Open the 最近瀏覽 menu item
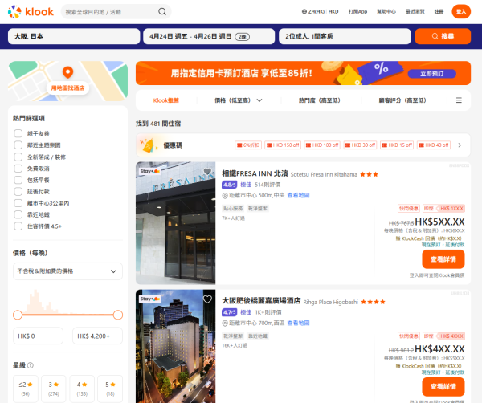The width and height of the screenshot is (482, 403). (x=415, y=12)
